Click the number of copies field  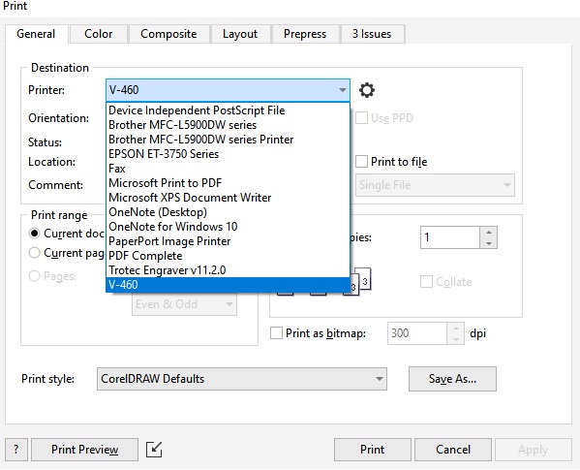[x=450, y=237]
